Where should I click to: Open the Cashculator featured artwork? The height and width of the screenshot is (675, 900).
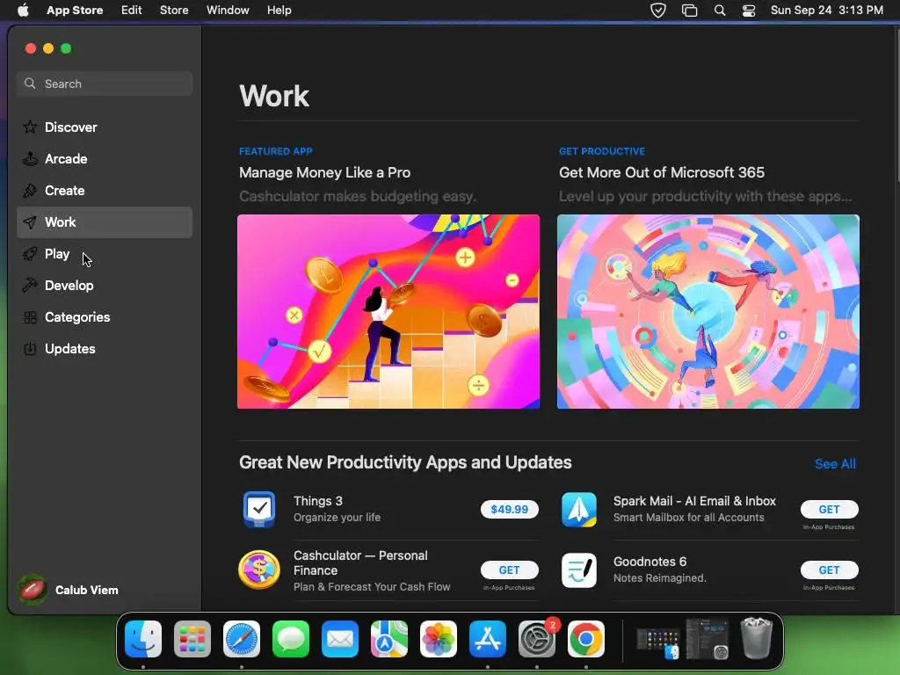(388, 312)
